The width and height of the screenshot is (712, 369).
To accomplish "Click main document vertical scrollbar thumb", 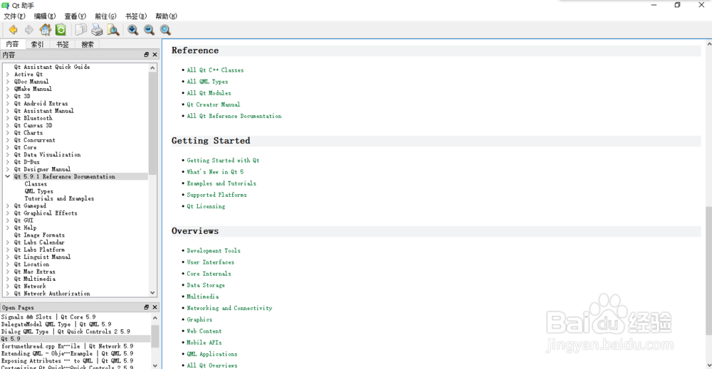I will (x=709, y=270).
